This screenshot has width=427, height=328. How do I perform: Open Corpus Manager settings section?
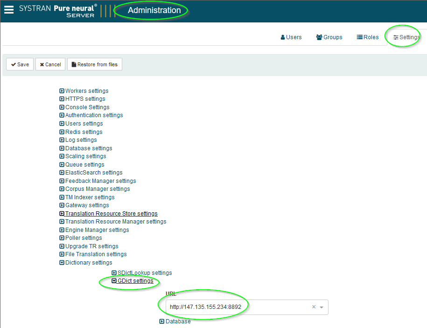pos(98,189)
